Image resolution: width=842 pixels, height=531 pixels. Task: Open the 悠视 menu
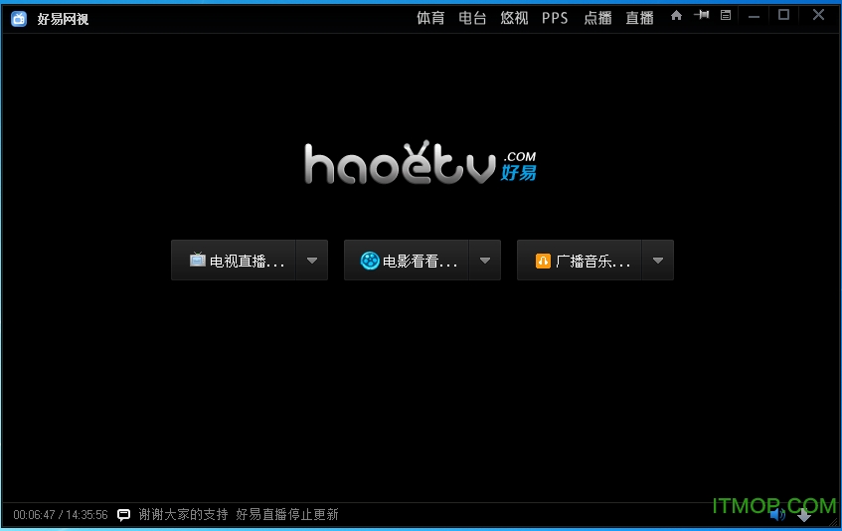pos(514,18)
